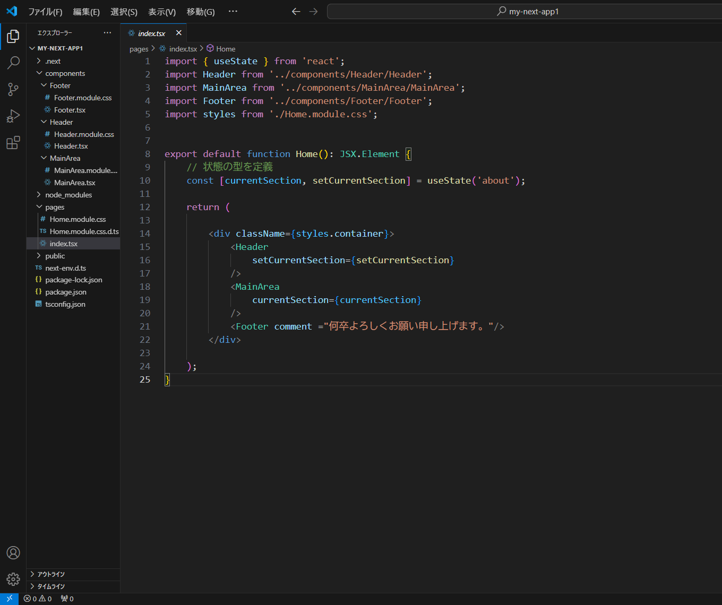The width and height of the screenshot is (722, 605).
Task: Collapse the components folder
Action: (65, 73)
